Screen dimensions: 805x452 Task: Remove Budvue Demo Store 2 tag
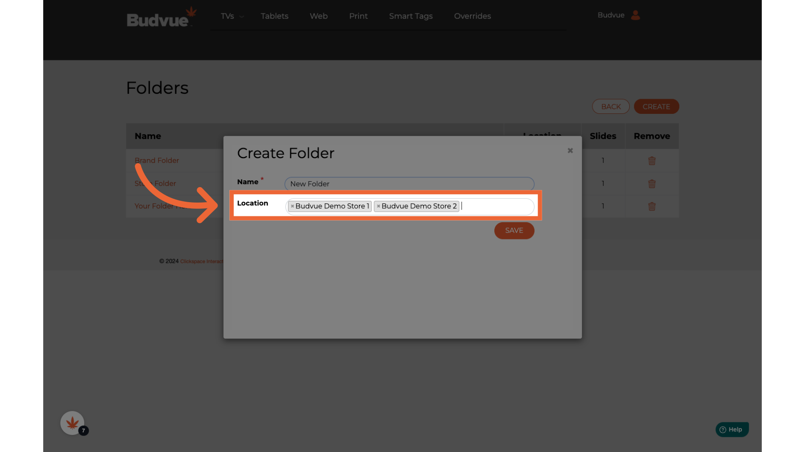[378, 206]
